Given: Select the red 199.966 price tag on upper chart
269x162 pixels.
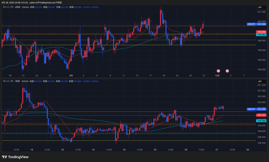Looking at the screenshot, I should [x=261, y=32].
